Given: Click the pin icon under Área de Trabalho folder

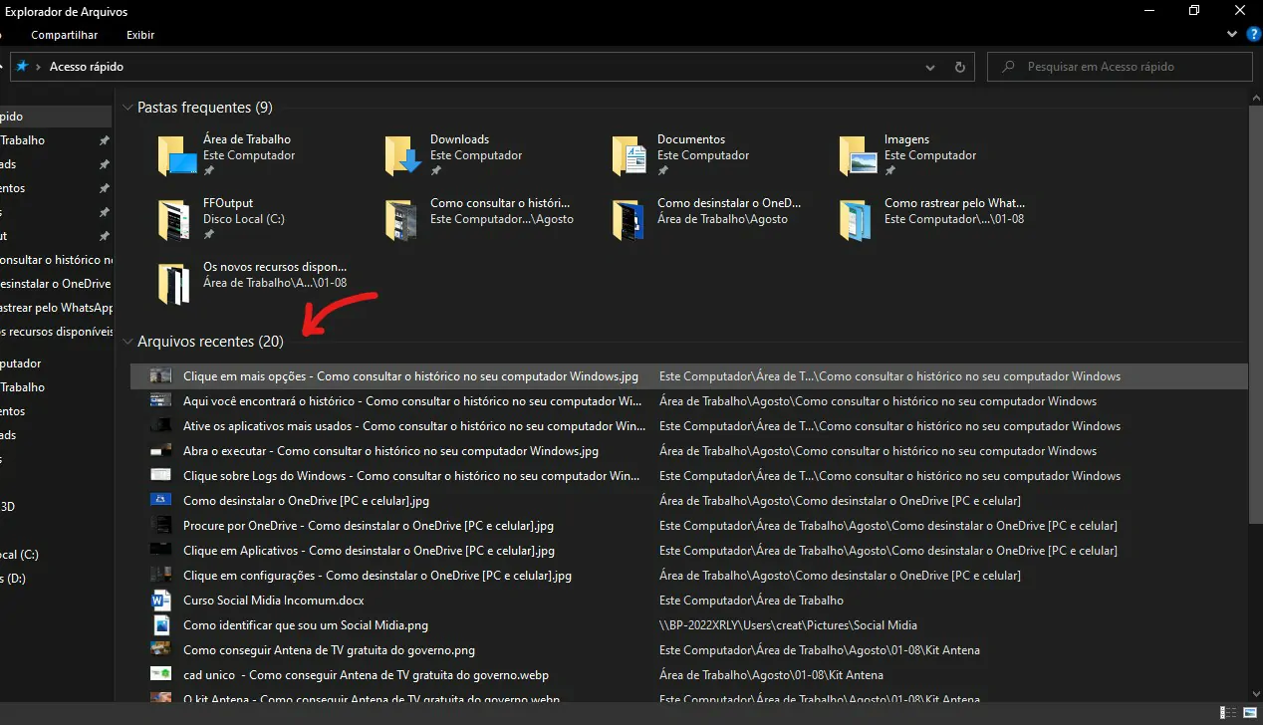Looking at the screenshot, I should point(208,171).
